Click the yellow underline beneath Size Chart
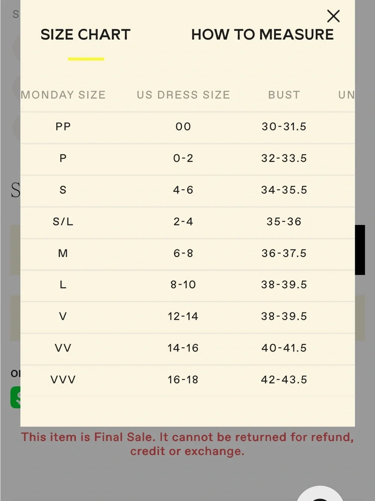This screenshot has height=501, width=375. (86, 59)
